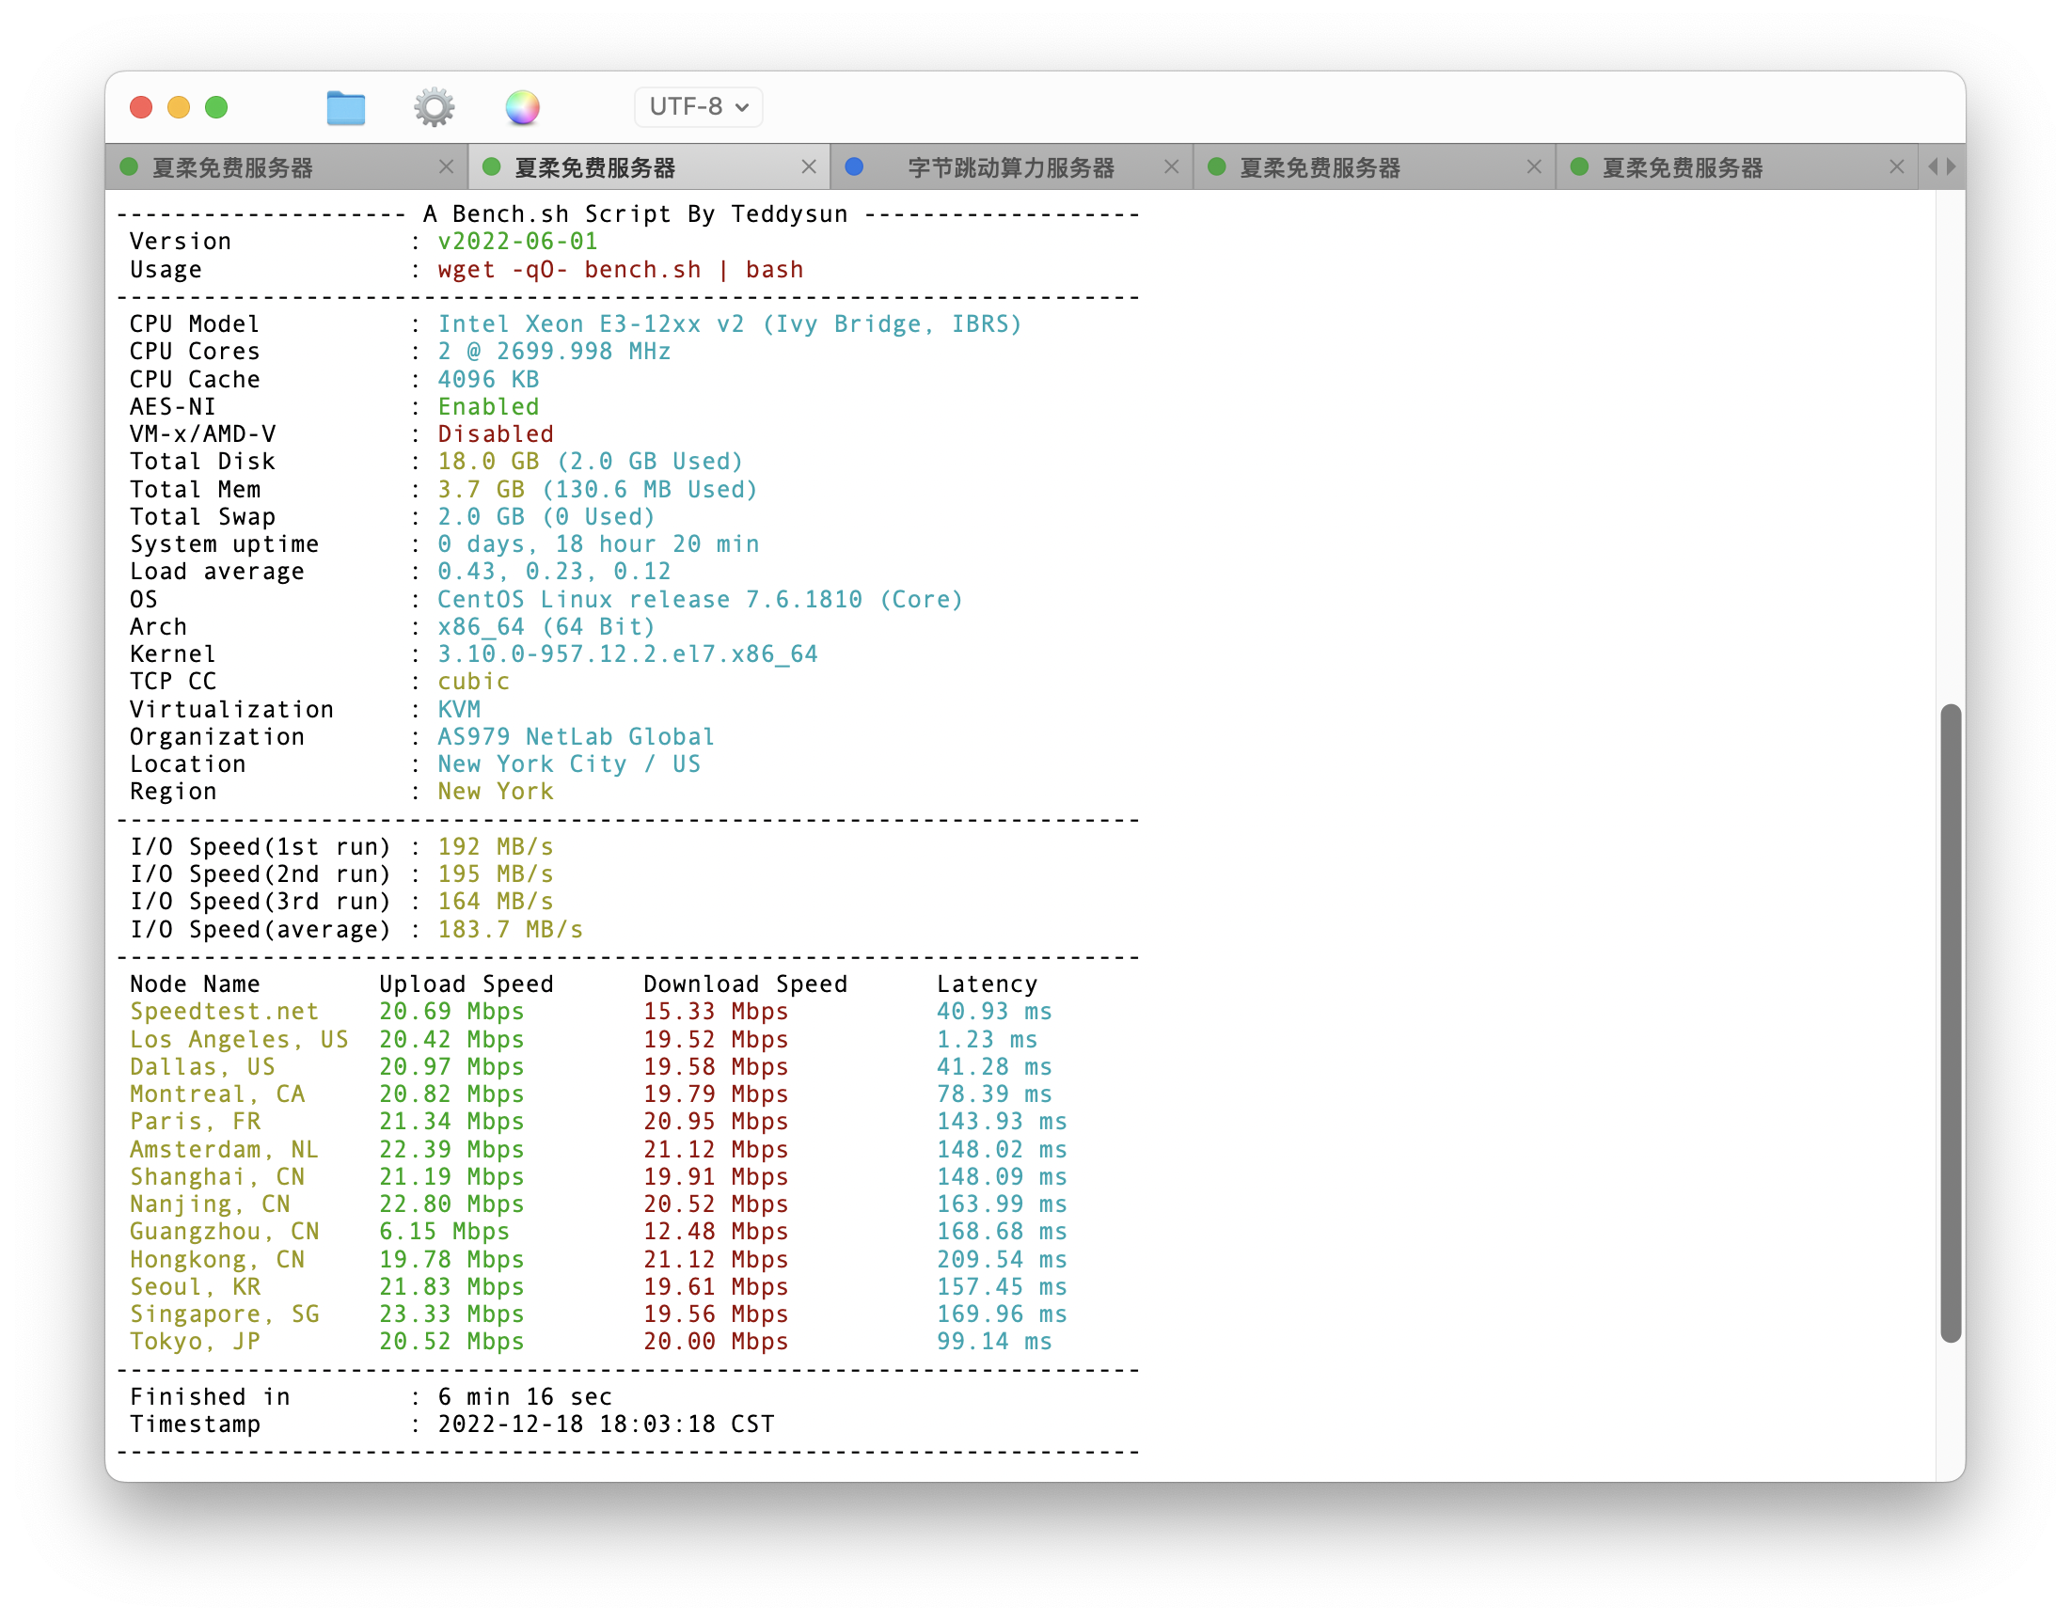Image resolution: width=2071 pixels, height=1621 pixels.
Task: Click the '192 MB/s' first run speed
Action: 496,847
